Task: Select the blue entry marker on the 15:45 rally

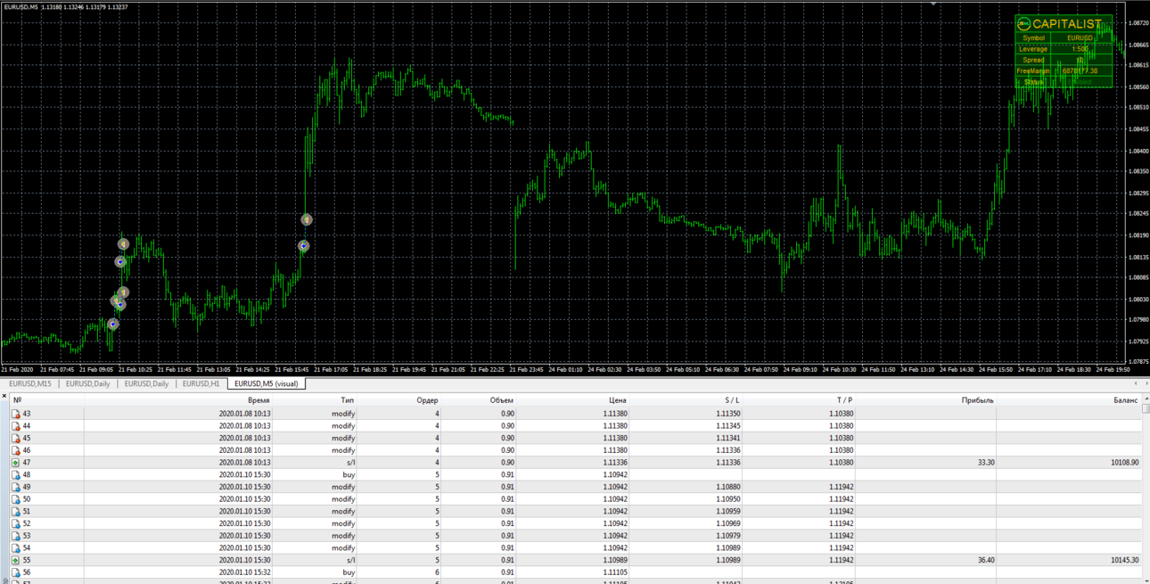Action: coord(304,246)
